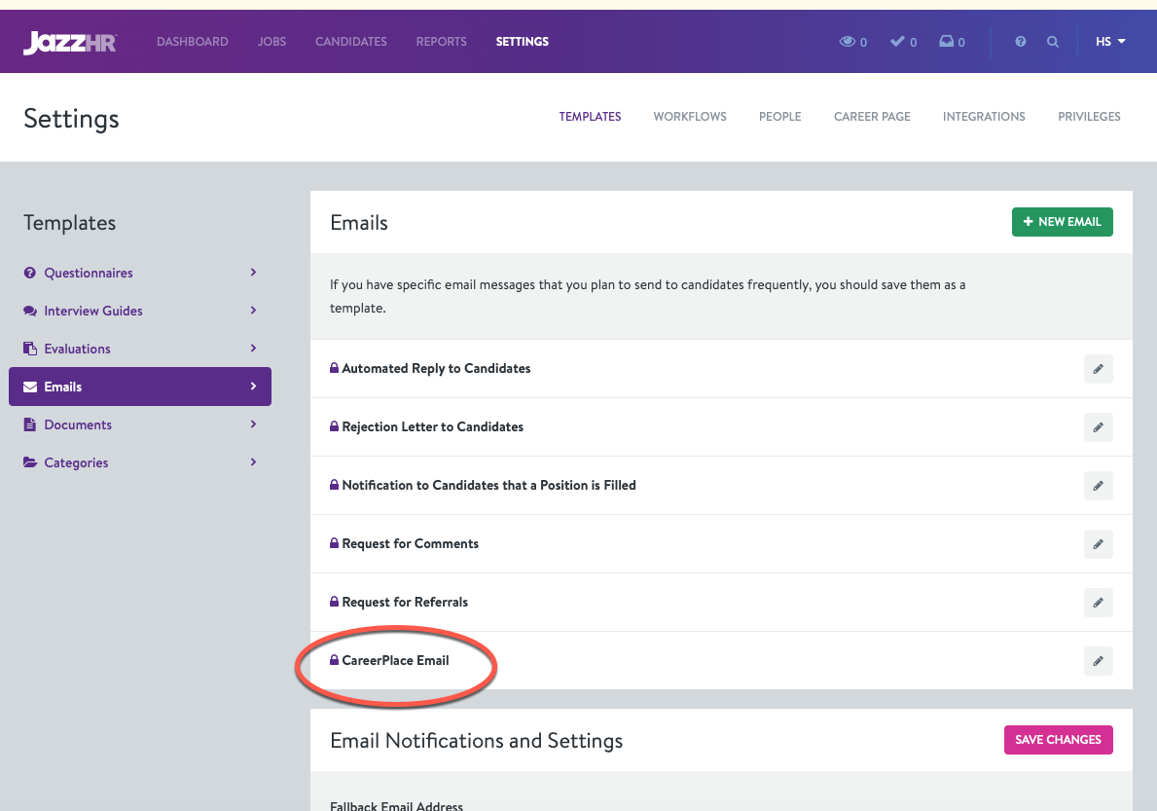Screen dimensions: 1157x811
Task: Click the New Email button
Action: tap(1062, 222)
